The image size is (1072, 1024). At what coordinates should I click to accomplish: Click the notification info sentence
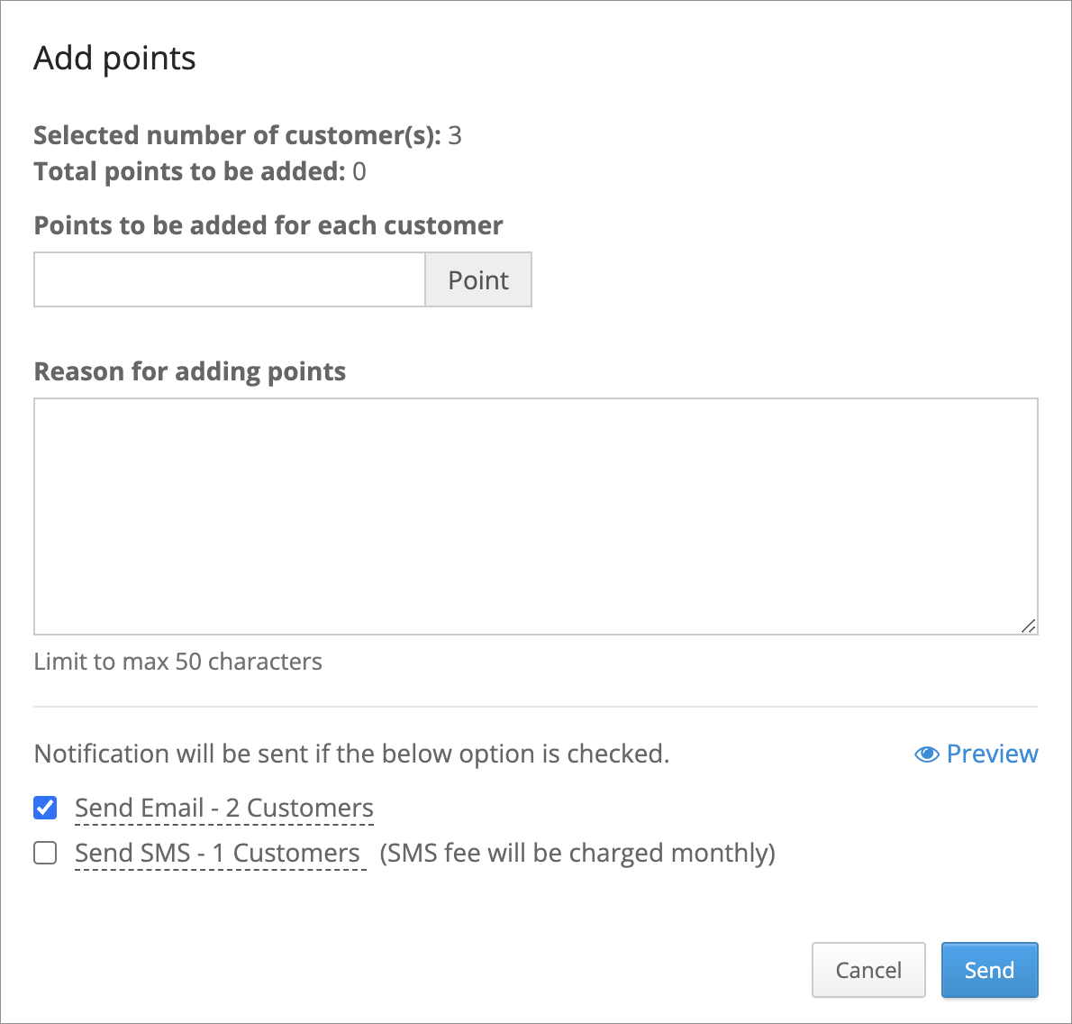click(x=351, y=754)
